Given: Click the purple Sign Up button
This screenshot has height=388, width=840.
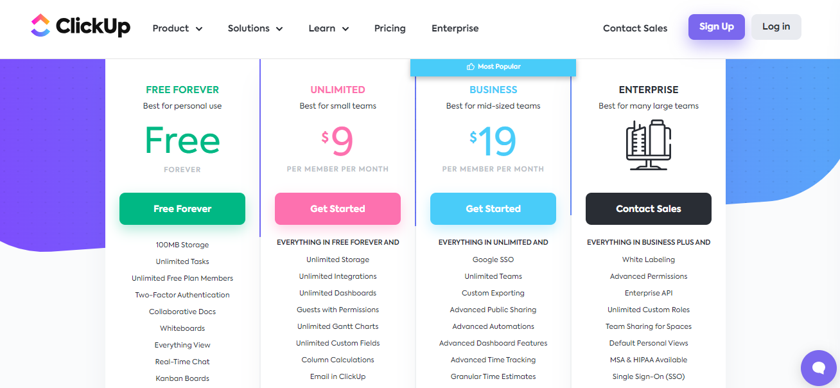Looking at the screenshot, I should tap(717, 27).
